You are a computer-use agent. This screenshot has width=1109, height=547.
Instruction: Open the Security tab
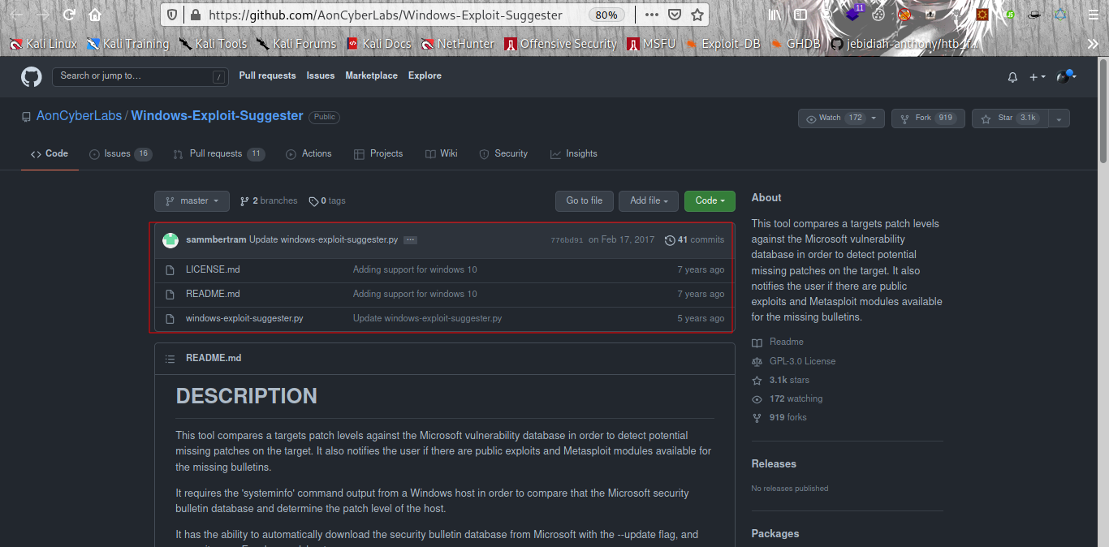tap(503, 153)
